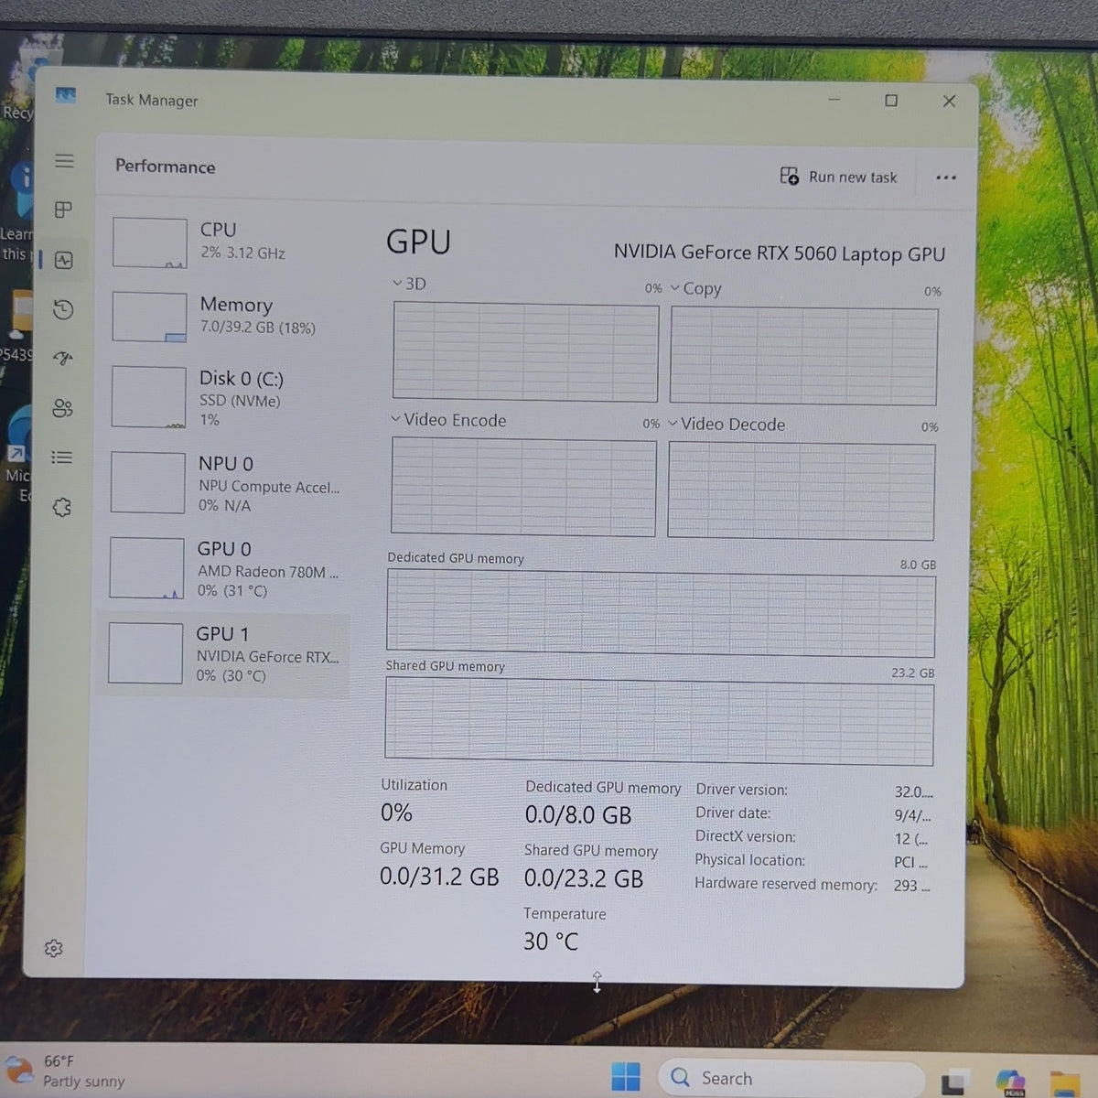Open the Copilot icon on taskbar

(1011, 1082)
